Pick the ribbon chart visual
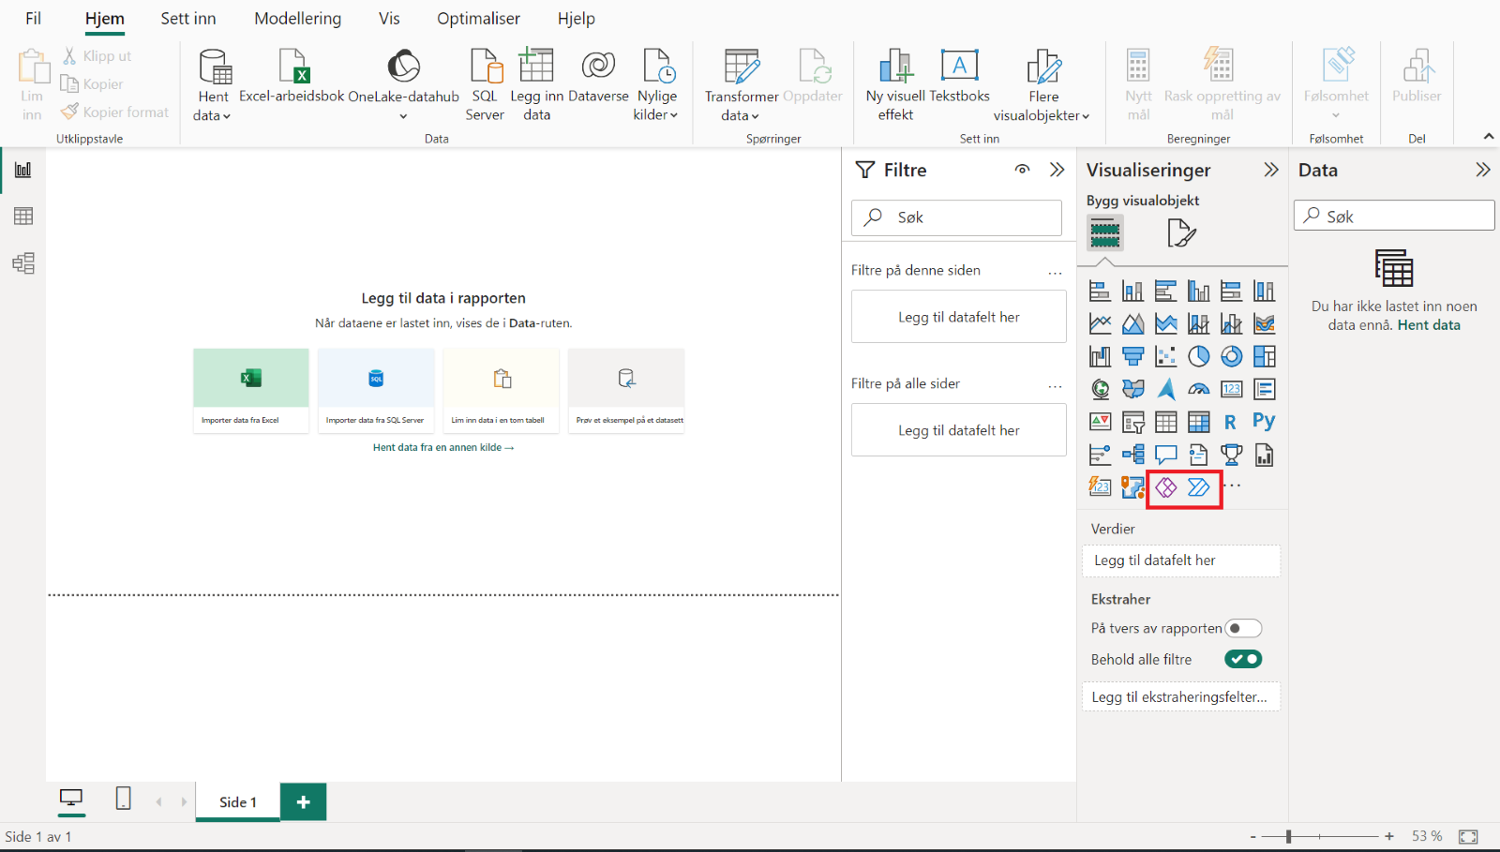Viewport: 1500px width, 852px height. [1264, 324]
